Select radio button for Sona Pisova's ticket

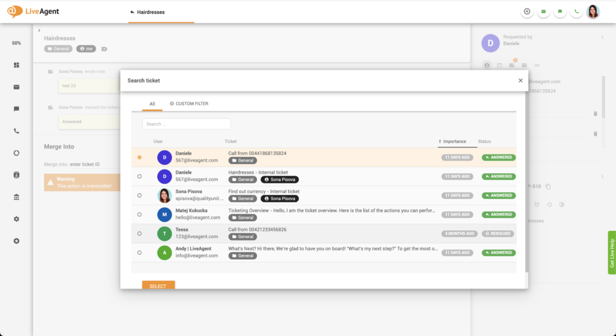140,195
